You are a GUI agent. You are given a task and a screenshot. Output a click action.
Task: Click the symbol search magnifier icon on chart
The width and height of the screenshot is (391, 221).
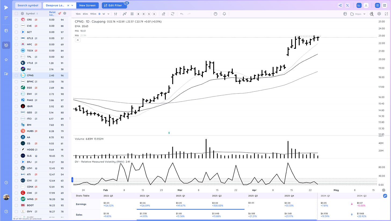click(372, 14)
